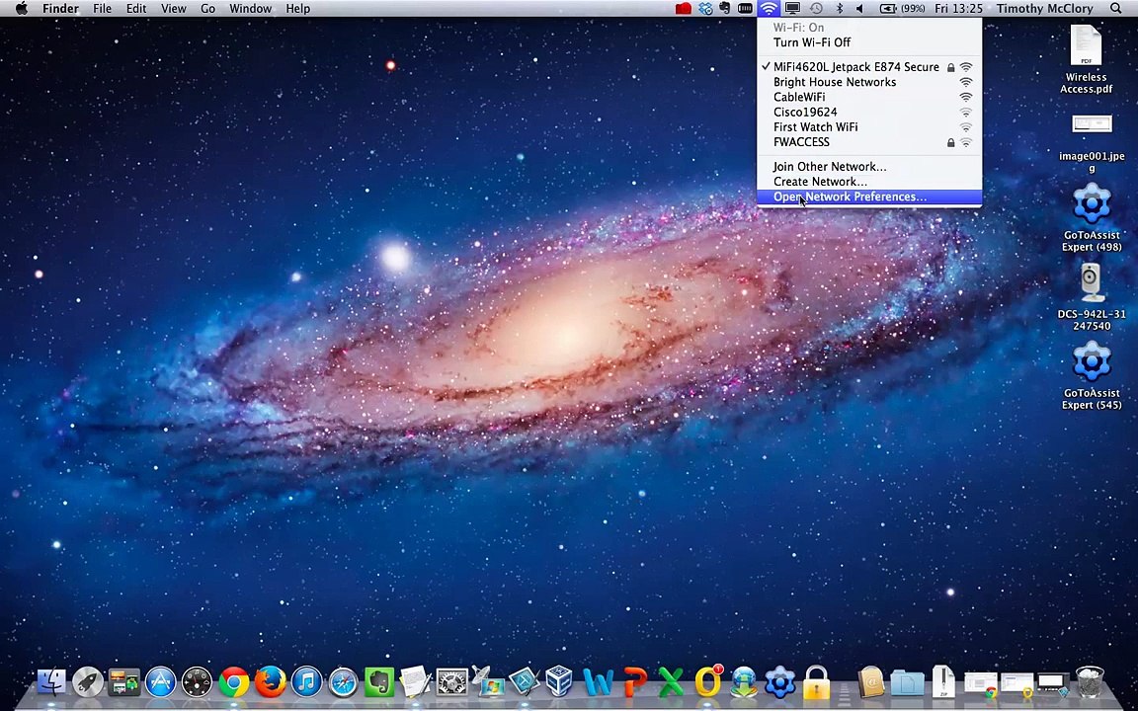
Task: Launch the Mac App Store dock icon
Action: tap(160, 682)
